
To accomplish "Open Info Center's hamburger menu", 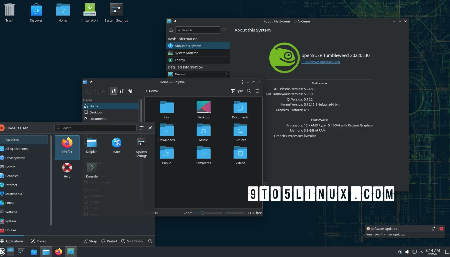I will click(x=225, y=30).
